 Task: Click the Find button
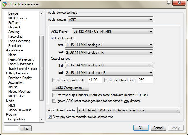[x=26, y=128]
